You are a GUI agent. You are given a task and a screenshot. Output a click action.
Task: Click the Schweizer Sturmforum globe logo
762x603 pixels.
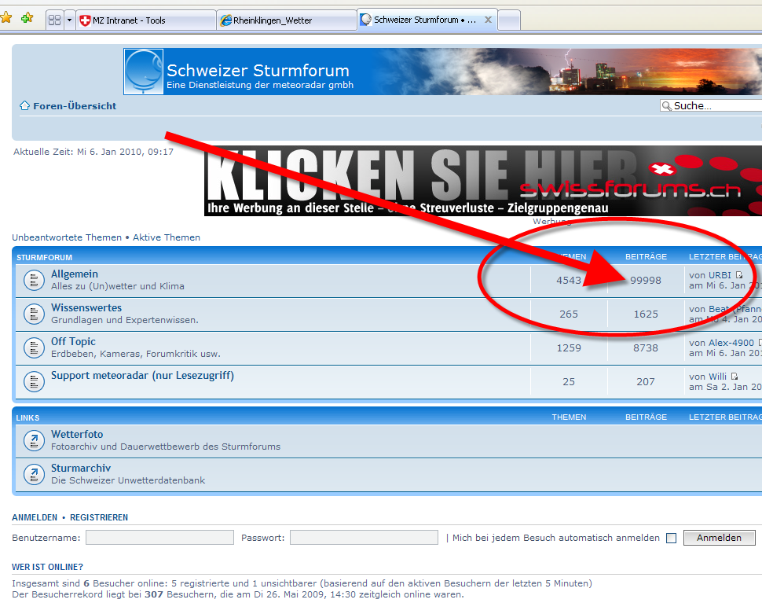pos(143,72)
